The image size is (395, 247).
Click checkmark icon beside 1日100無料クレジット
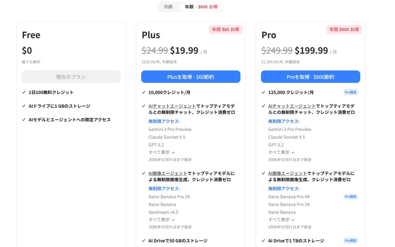click(x=24, y=93)
